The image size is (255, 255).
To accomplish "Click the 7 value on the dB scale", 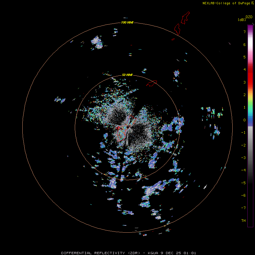I will [x=245, y=32].
